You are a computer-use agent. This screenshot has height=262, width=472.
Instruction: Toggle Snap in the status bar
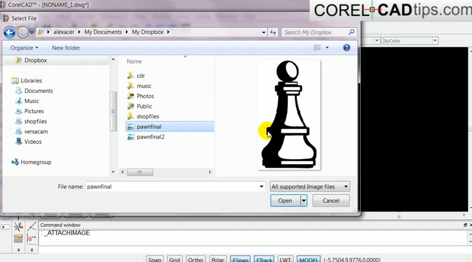[x=155, y=259]
